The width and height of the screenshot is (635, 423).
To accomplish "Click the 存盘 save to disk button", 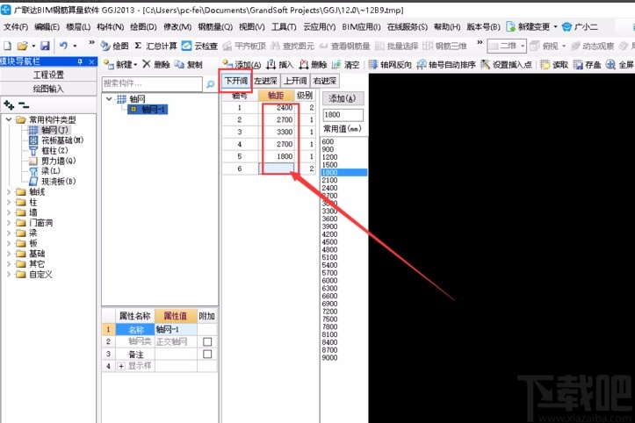I will pos(587,64).
